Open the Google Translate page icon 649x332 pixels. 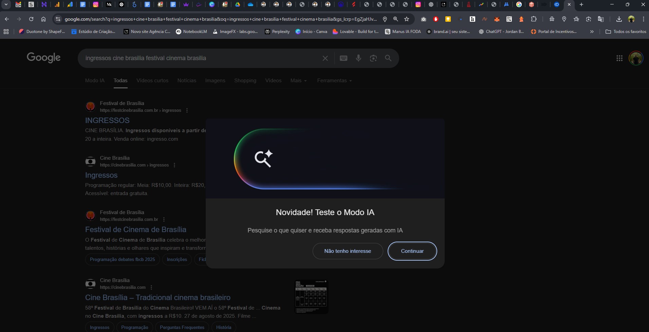[601, 19]
